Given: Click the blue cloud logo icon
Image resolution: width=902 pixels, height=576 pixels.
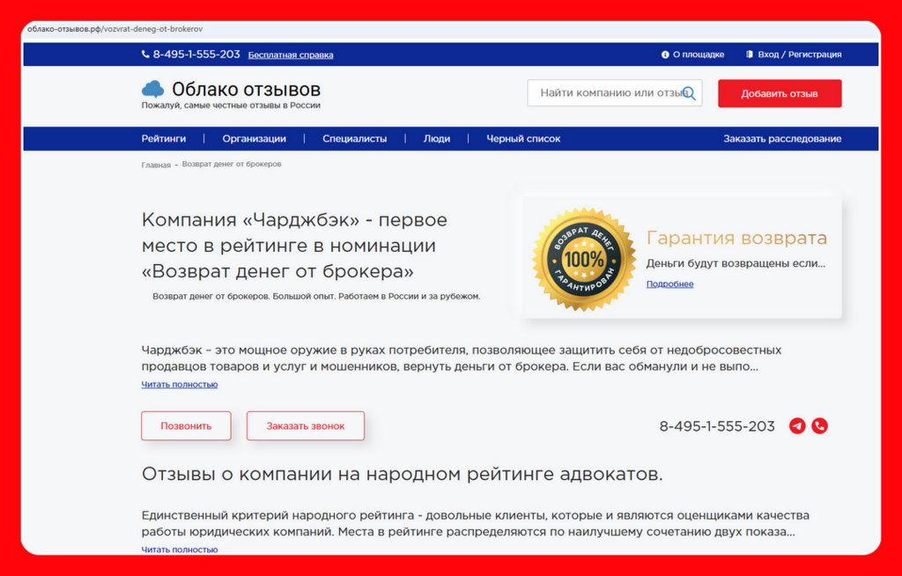Looking at the screenshot, I should point(153,89).
